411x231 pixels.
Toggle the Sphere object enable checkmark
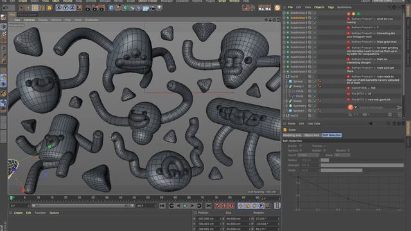pos(315,81)
